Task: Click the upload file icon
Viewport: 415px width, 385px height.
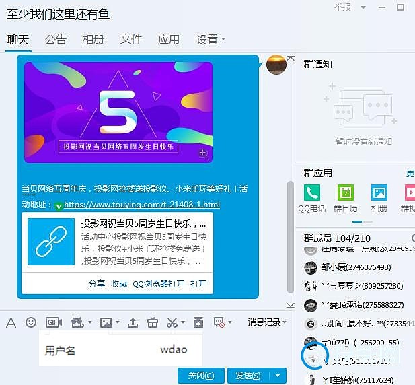Action: [133, 323]
